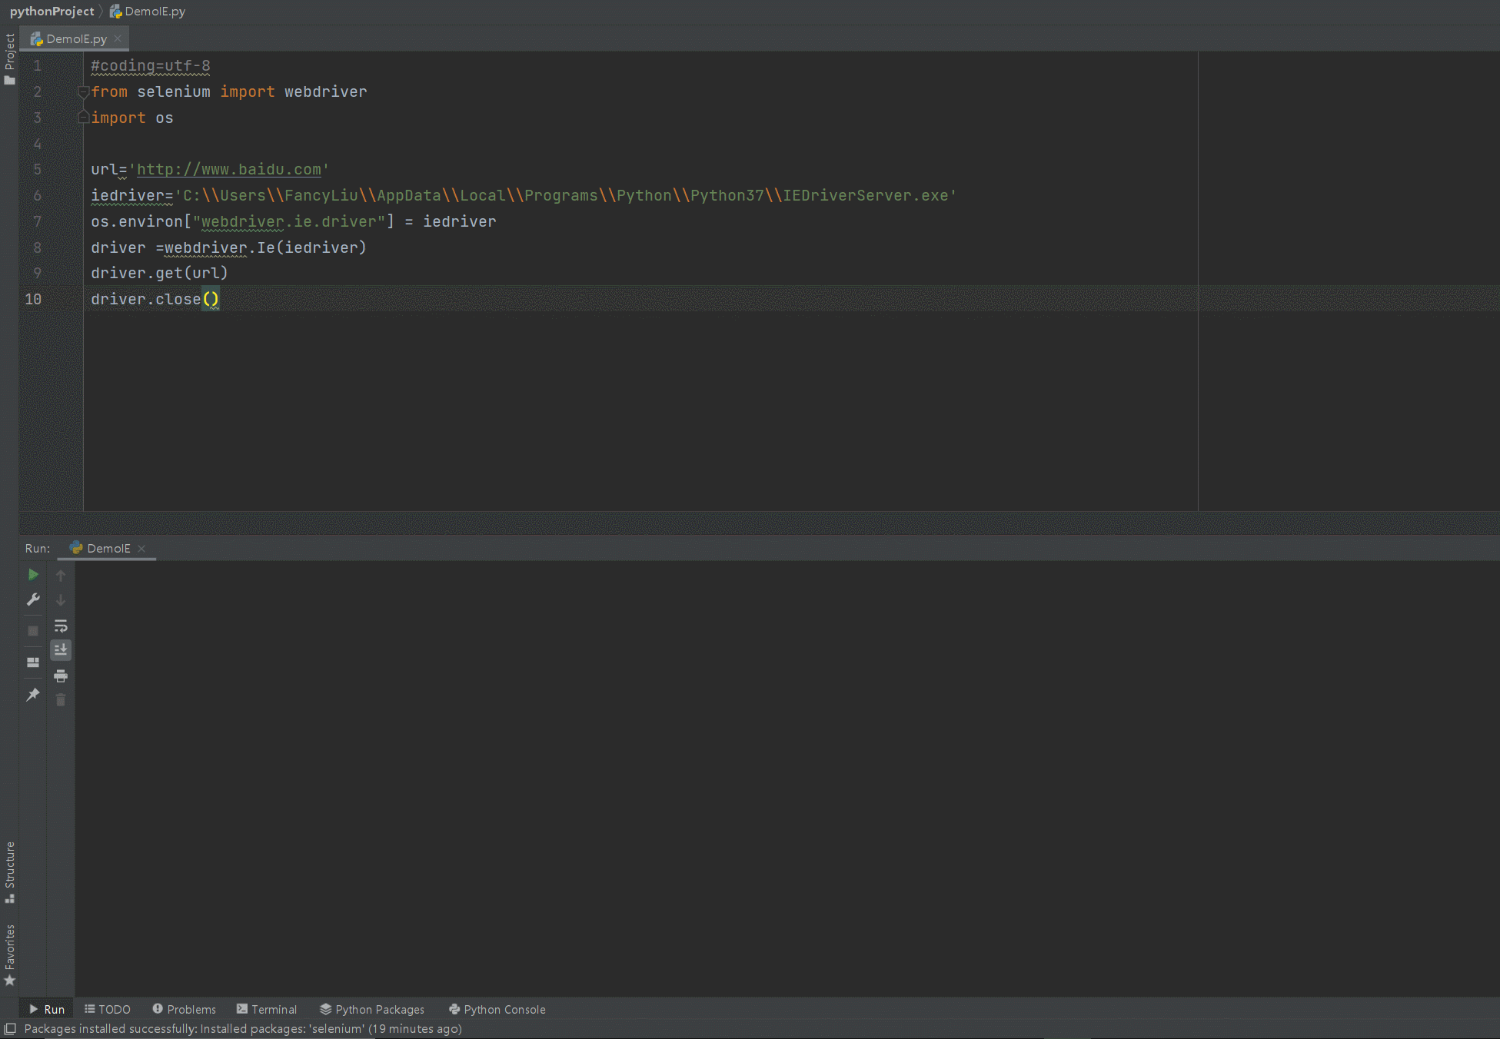Viewport: 1500px width, 1039px height.
Task: Open the Structure tool window sidebar
Action: point(9,872)
